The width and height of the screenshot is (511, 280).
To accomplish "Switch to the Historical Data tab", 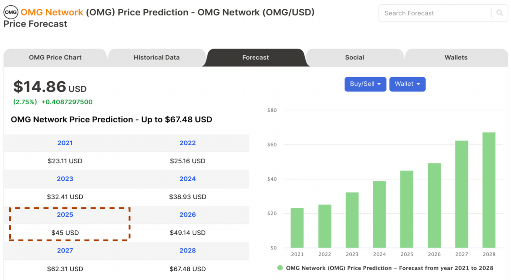I will [156, 58].
